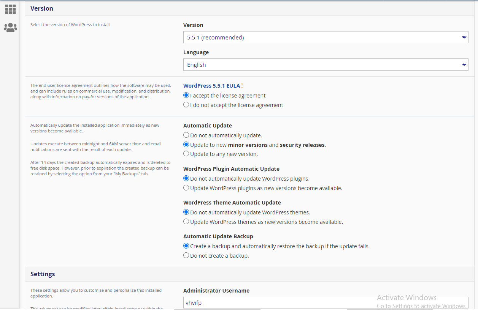Viewport: 478px width, 310px height.
Task: Choose 'I do not accept the license agreement'
Action: point(186,105)
